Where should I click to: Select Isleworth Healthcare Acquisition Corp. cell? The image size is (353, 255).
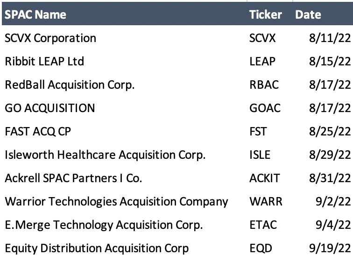click(105, 155)
